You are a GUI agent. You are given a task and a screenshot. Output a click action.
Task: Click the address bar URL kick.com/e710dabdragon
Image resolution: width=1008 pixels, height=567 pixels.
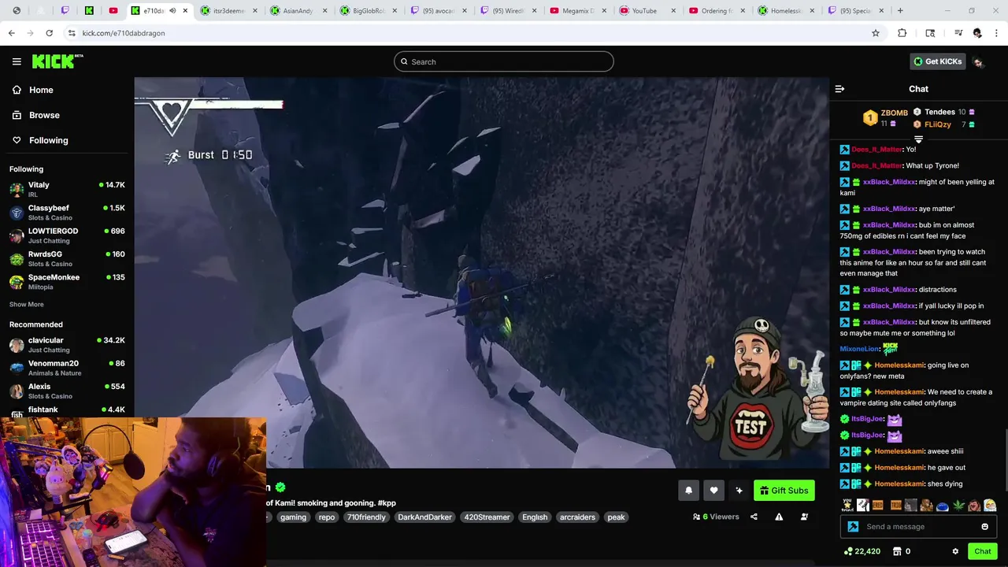coord(124,33)
